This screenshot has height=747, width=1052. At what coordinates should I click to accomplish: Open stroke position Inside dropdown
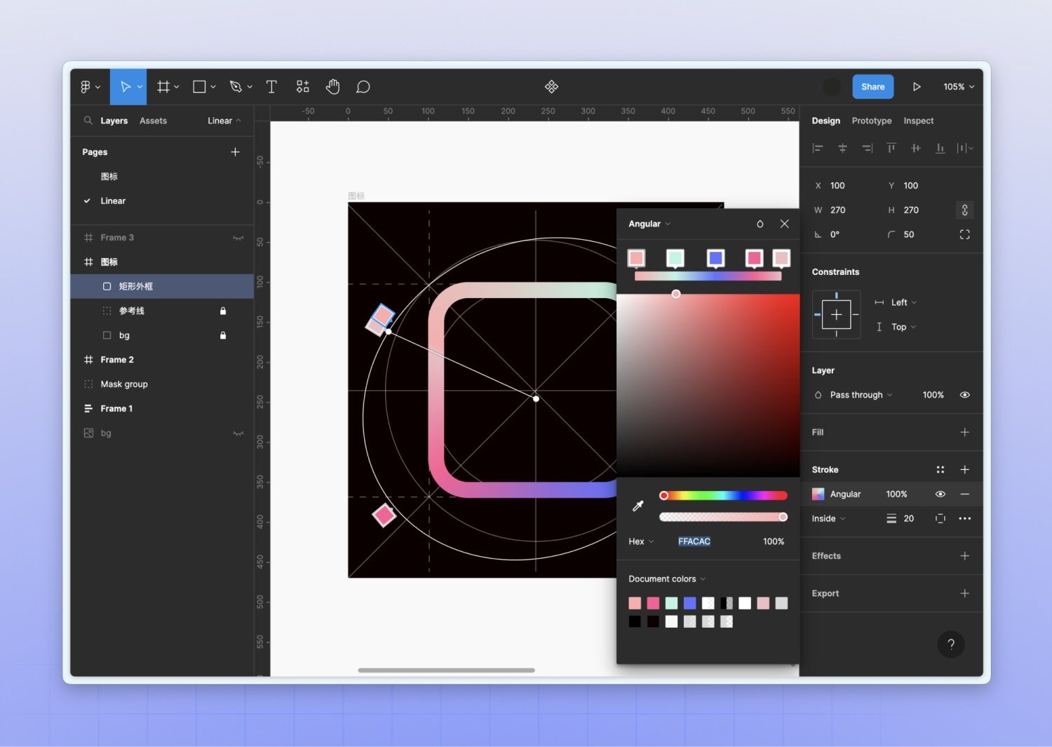(x=828, y=519)
